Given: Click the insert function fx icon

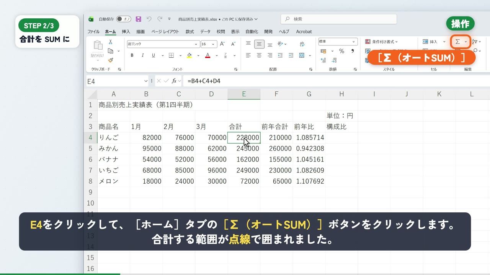Looking at the screenshot, I should click(x=174, y=81).
